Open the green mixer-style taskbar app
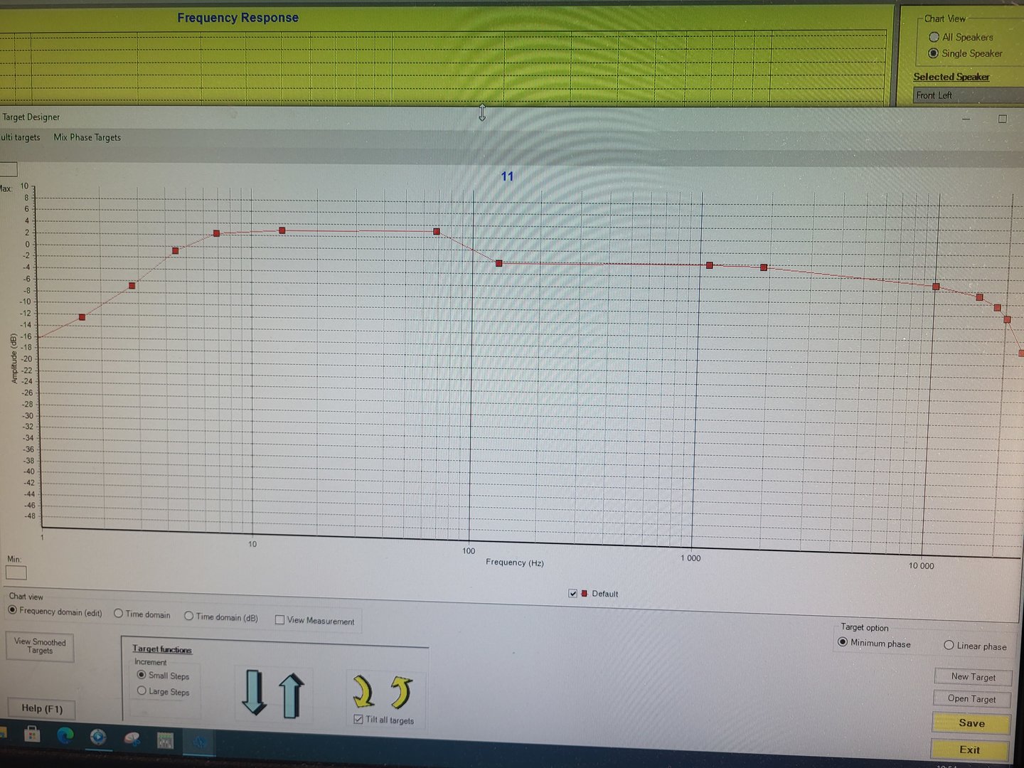 165,741
